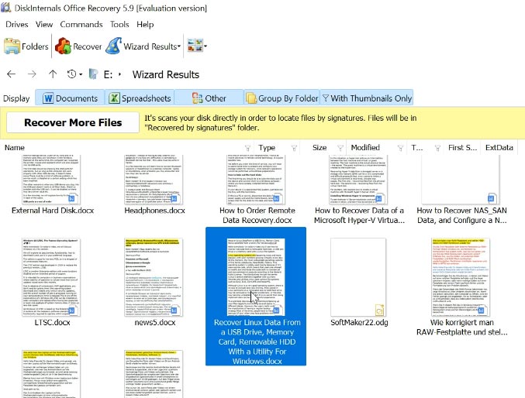525x398 pixels.
Task: Select External Hard Disk.docx thumbnail
Action: click(51, 180)
